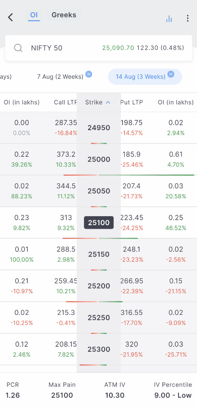
Task: Open the IV Percentile 9.00 - Low stat
Action: tap(173, 390)
